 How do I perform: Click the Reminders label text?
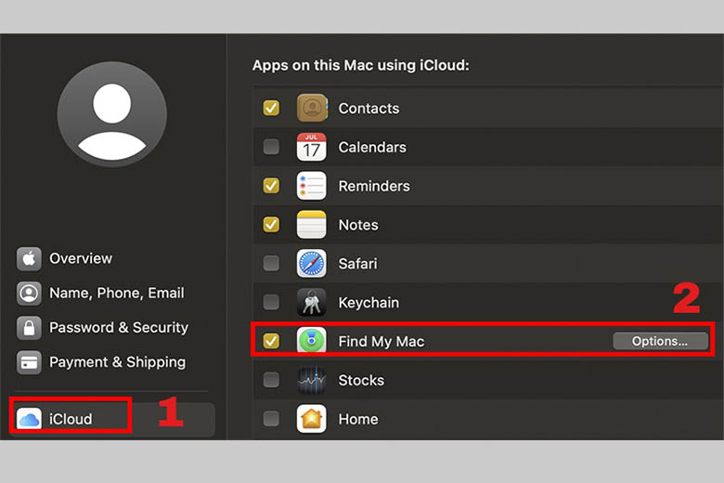click(x=374, y=186)
